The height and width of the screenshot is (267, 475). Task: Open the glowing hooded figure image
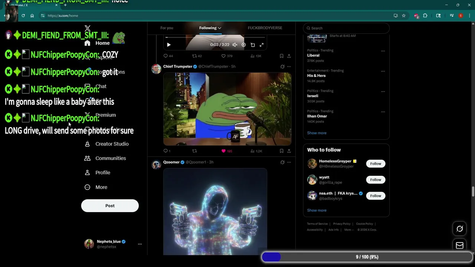click(x=215, y=212)
